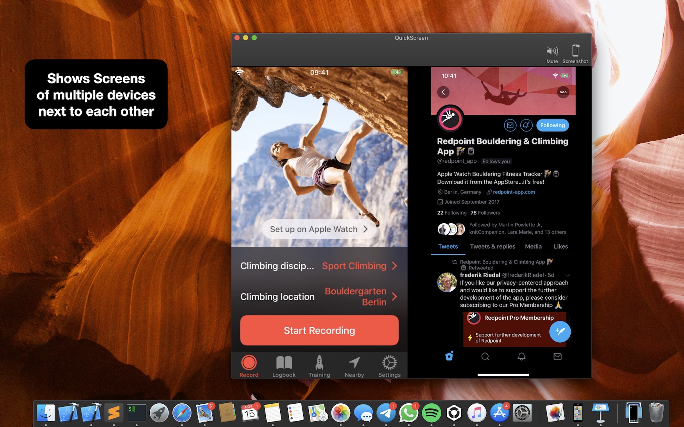The image size is (684, 427).
Task: Open Launchpad rocket icon in Dock
Action: tap(159, 413)
